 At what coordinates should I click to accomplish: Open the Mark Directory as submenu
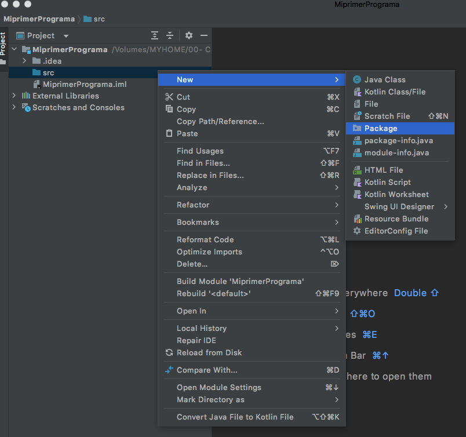[x=252, y=399]
